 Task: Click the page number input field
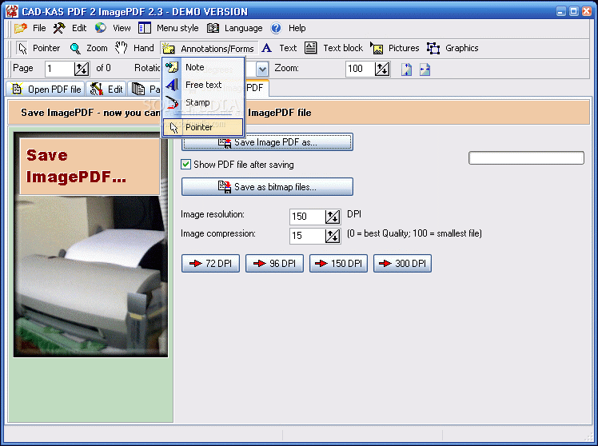[59, 69]
